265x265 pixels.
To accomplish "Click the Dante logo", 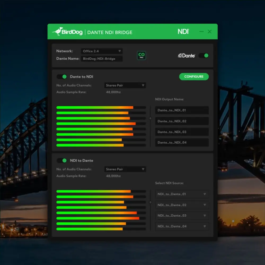I will (x=186, y=56).
